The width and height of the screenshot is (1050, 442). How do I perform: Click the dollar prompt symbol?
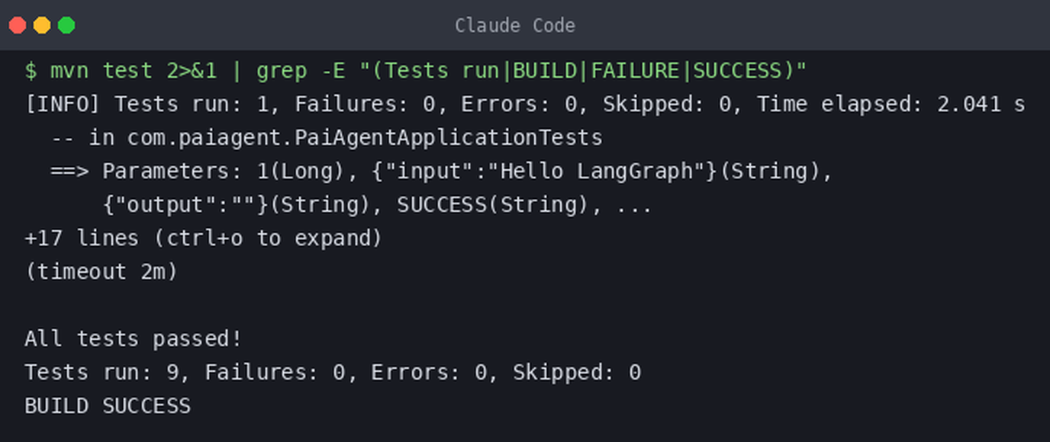(31, 71)
